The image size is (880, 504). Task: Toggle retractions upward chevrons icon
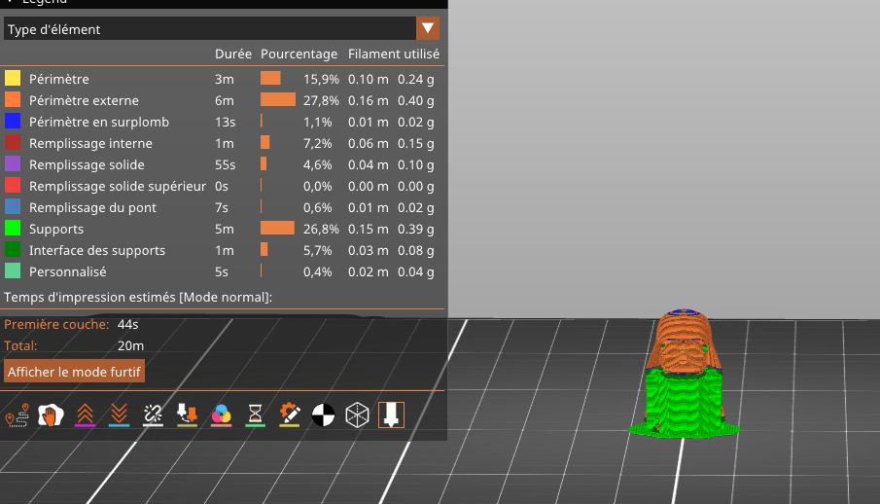(85, 415)
